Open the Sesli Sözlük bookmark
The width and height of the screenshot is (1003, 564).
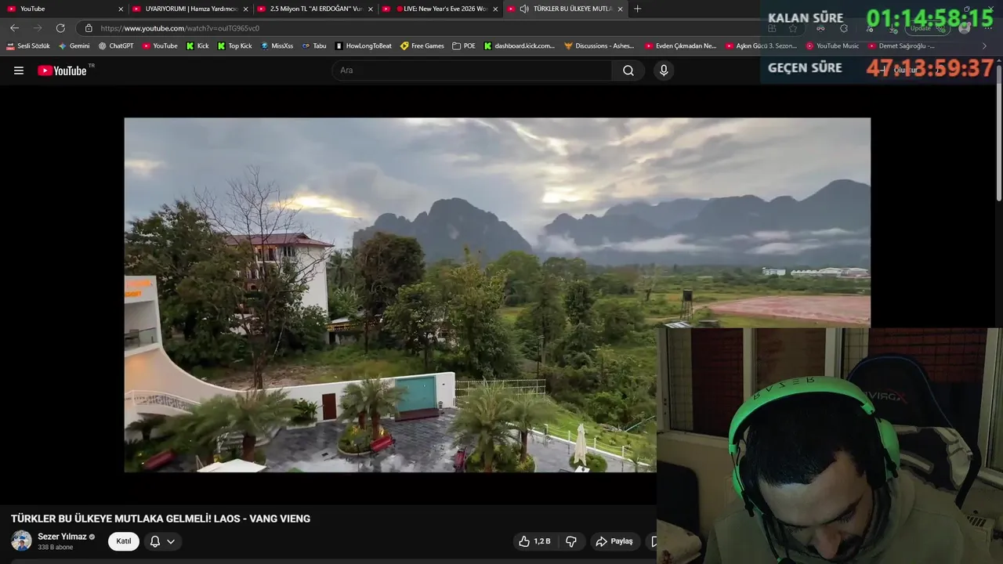click(x=28, y=46)
